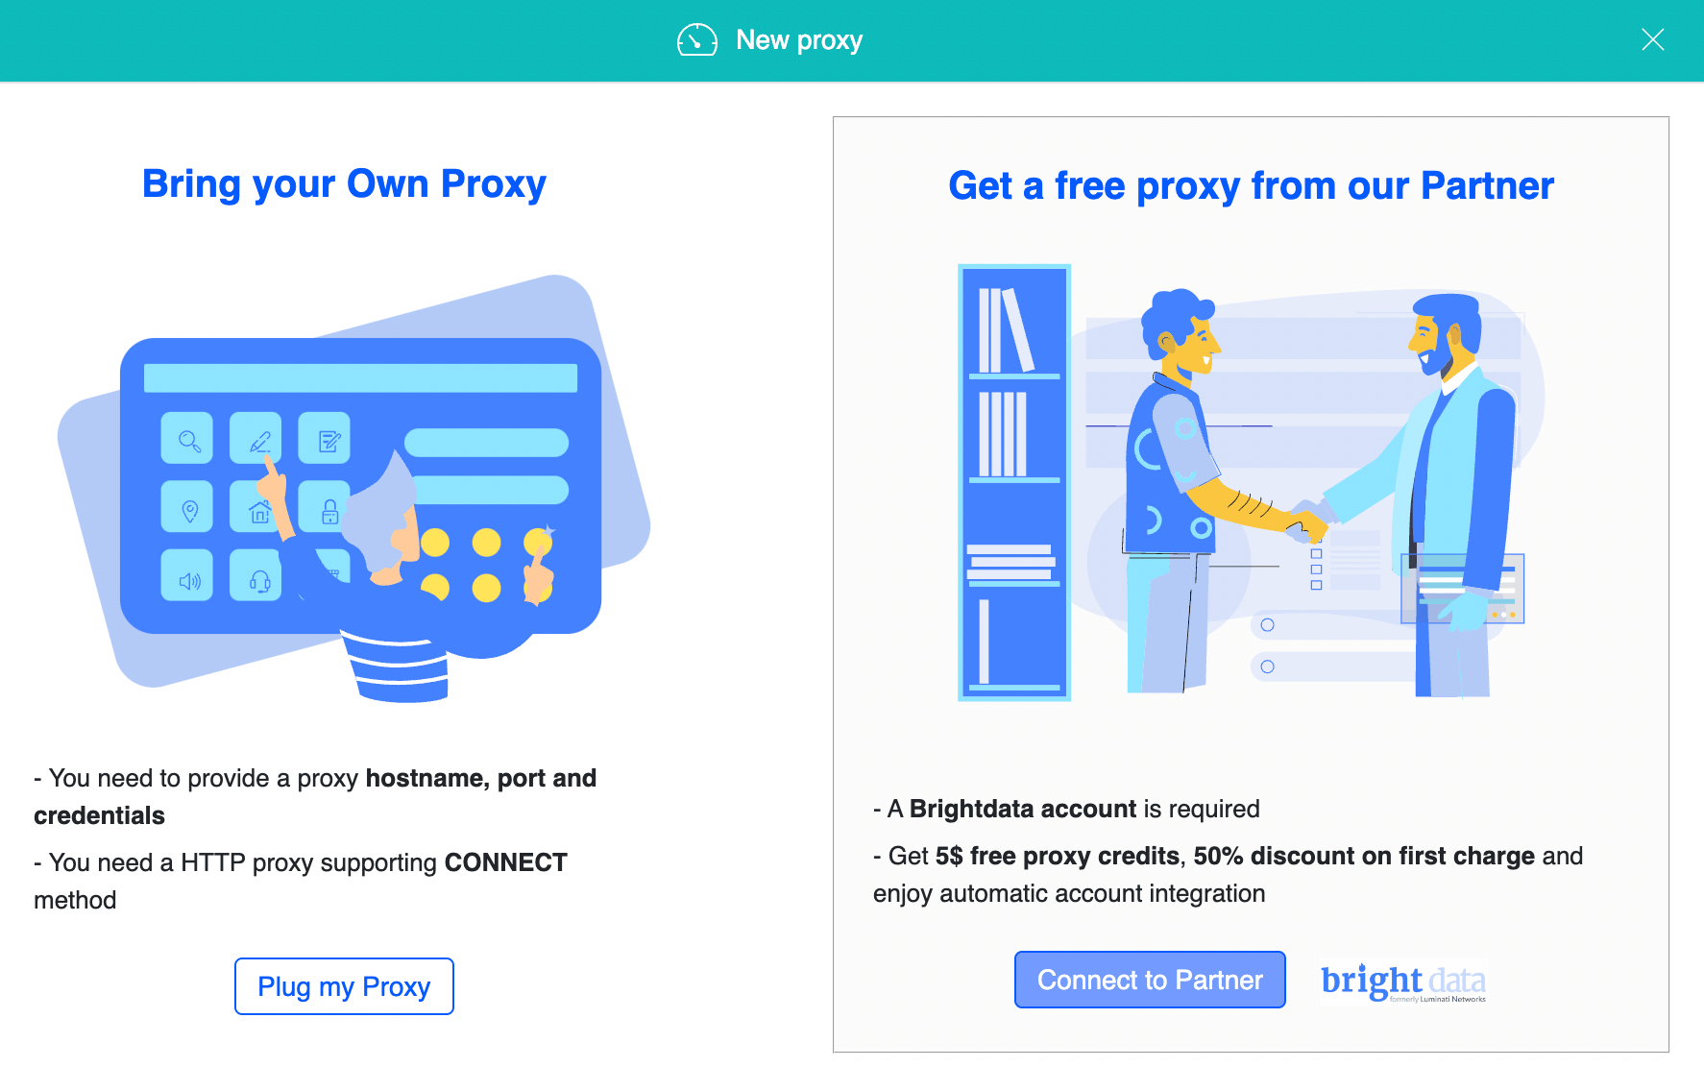Screen dimensions: 1704x1091
Task: Close the New proxy dialog
Action: [1653, 39]
